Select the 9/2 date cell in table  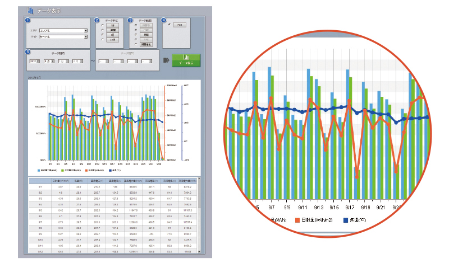40,192
